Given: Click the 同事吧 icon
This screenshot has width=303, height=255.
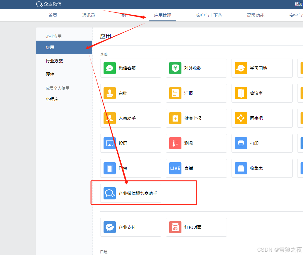Looking at the screenshot, I should (241, 118).
